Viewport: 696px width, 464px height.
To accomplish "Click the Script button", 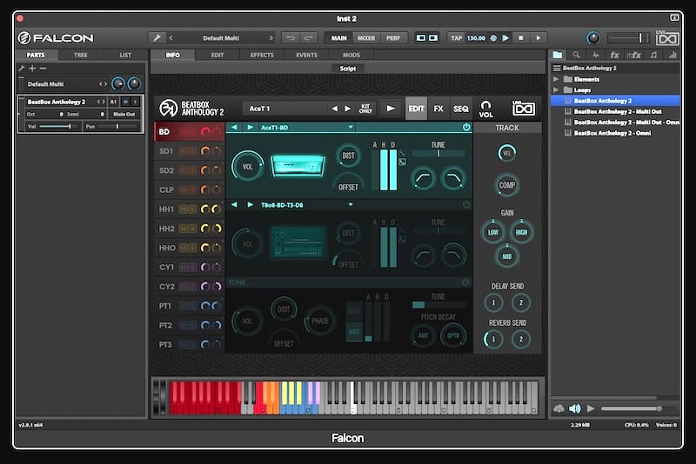I will (x=347, y=69).
